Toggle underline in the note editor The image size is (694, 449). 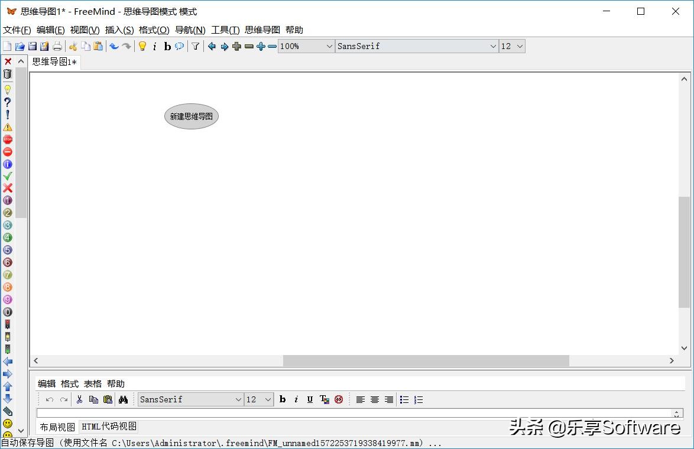point(310,400)
